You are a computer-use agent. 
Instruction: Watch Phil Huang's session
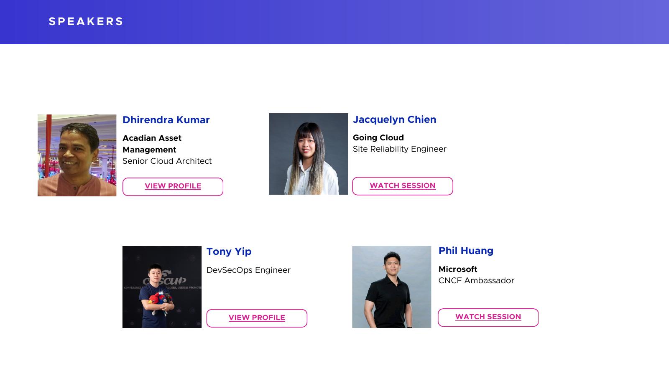point(488,317)
